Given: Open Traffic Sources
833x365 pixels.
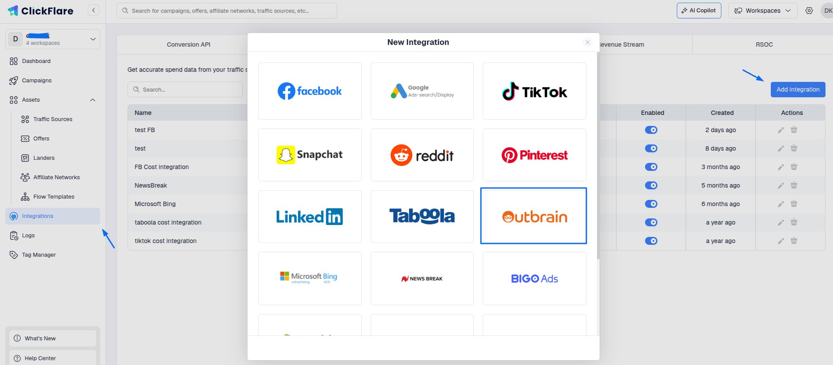Looking at the screenshot, I should click(53, 119).
